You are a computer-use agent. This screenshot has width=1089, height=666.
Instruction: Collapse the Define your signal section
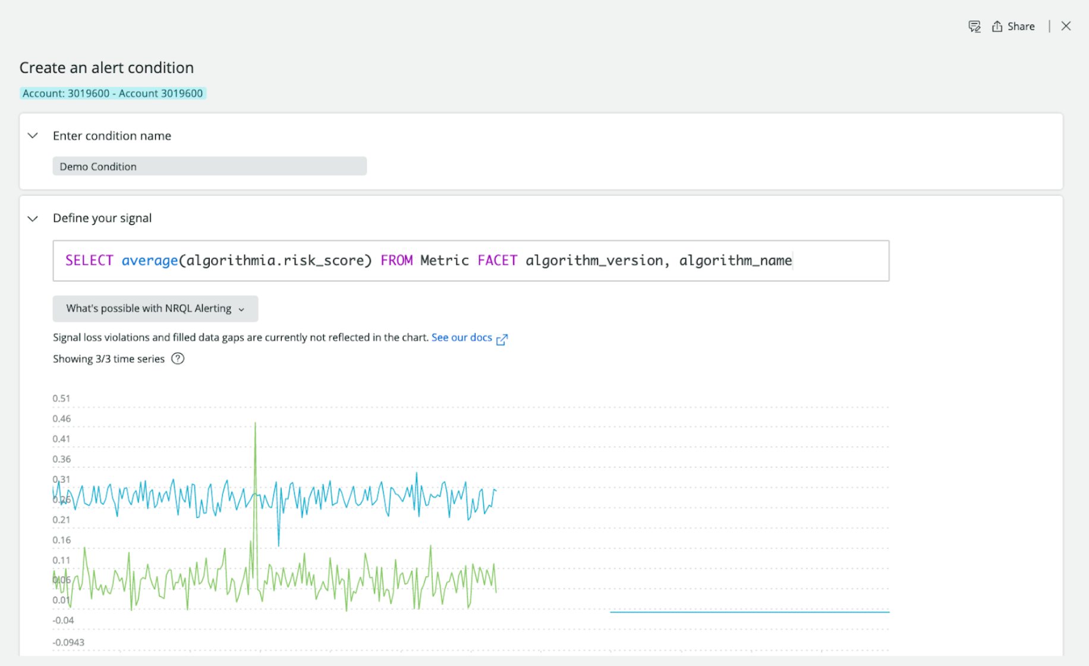coord(33,218)
